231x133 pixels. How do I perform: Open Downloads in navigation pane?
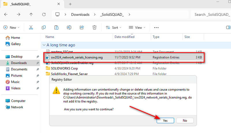pyautogui.click(x=16, y=63)
